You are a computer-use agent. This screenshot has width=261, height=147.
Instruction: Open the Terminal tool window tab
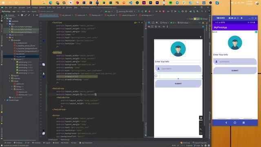pyautogui.click(x=36, y=143)
